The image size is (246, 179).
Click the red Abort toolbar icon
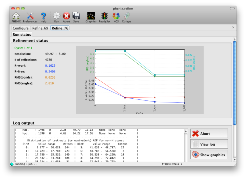[66, 16]
